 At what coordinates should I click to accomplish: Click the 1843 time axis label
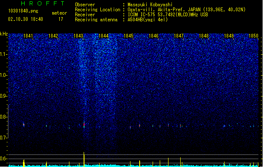78,36
